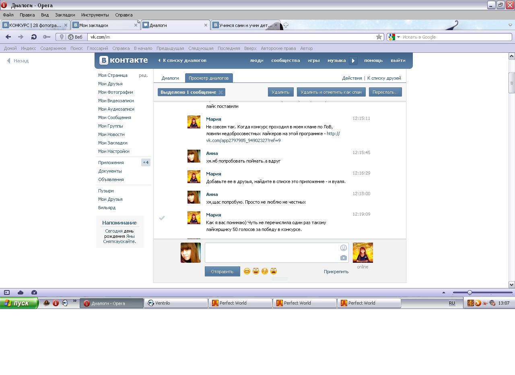Image resolution: width=515 pixels, height=375 pixels.
Task: Go back with the browser back arrow
Action: (8, 37)
